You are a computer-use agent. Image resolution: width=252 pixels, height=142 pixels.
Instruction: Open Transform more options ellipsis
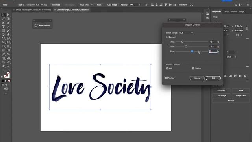(248, 38)
